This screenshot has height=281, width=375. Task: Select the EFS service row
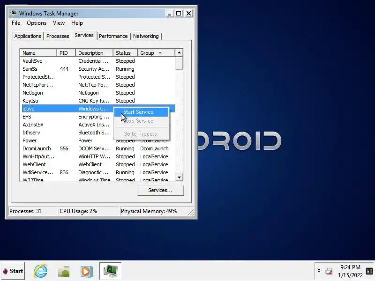[98, 117]
